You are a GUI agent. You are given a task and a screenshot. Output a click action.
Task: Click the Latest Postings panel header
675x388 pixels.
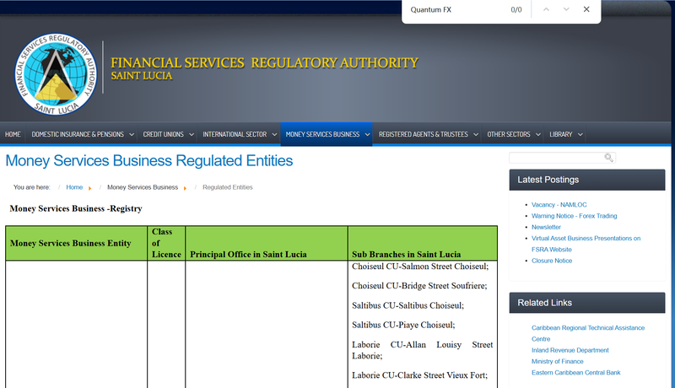587,180
